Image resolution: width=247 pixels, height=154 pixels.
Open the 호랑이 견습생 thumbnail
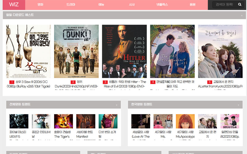pos(64,121)
